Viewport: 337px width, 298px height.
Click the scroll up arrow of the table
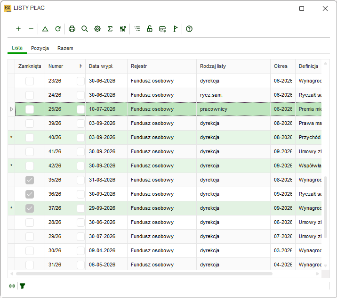[325, 63]
